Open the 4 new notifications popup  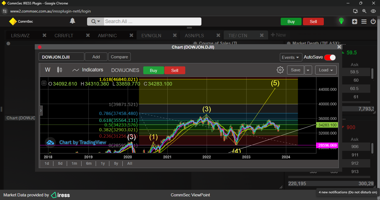point(348,192)
